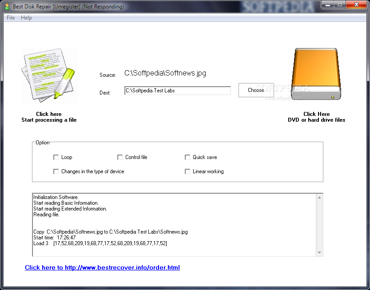Click the log scrollbar down arrow
Screen dimensions: 370x290
click(319, 253)
